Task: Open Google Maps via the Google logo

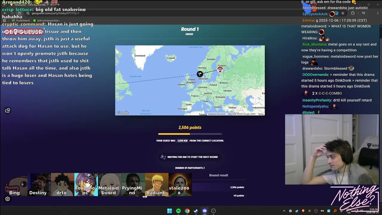Action: (x=123, y=113)
